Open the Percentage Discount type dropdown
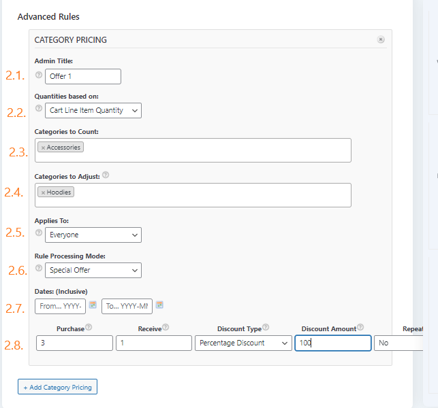The width and height of the screenshot is (438, 408). click(243, 343)
